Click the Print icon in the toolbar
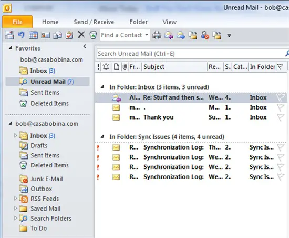 coord(157,35)
